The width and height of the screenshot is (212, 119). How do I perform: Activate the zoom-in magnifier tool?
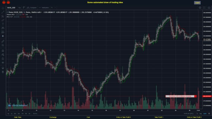pos(3,45)
